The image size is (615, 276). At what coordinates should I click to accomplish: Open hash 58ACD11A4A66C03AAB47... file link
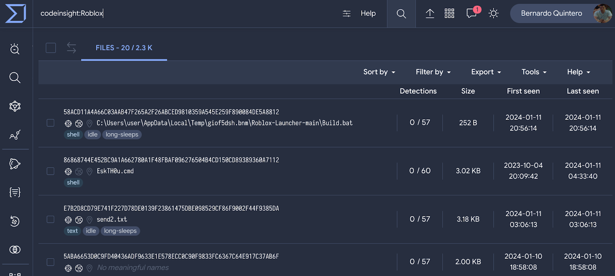click(171, 112)
